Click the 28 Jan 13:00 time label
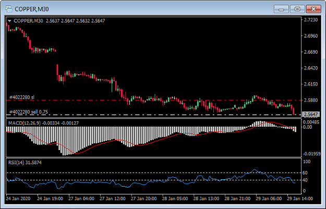326x209 pixels. pos(206,199)
